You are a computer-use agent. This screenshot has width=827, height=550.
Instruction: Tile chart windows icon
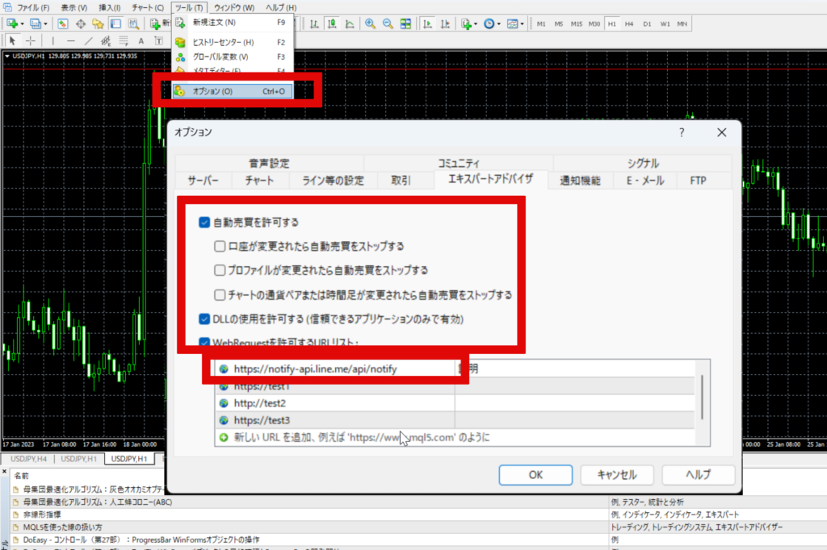pyautogui.click(x=405, y=23)
